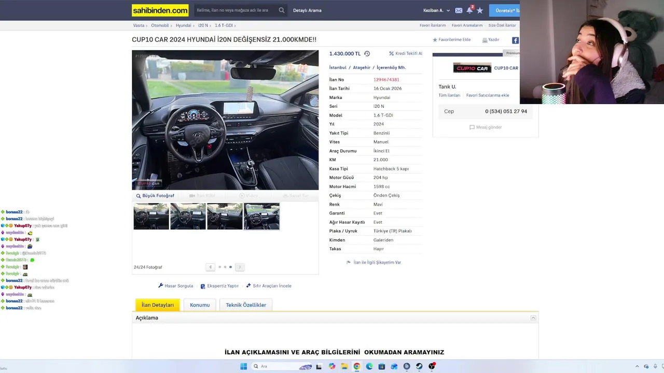Screen dimensions: 664x373
Task: Focus the site search input field
Action: coord(236,10)
